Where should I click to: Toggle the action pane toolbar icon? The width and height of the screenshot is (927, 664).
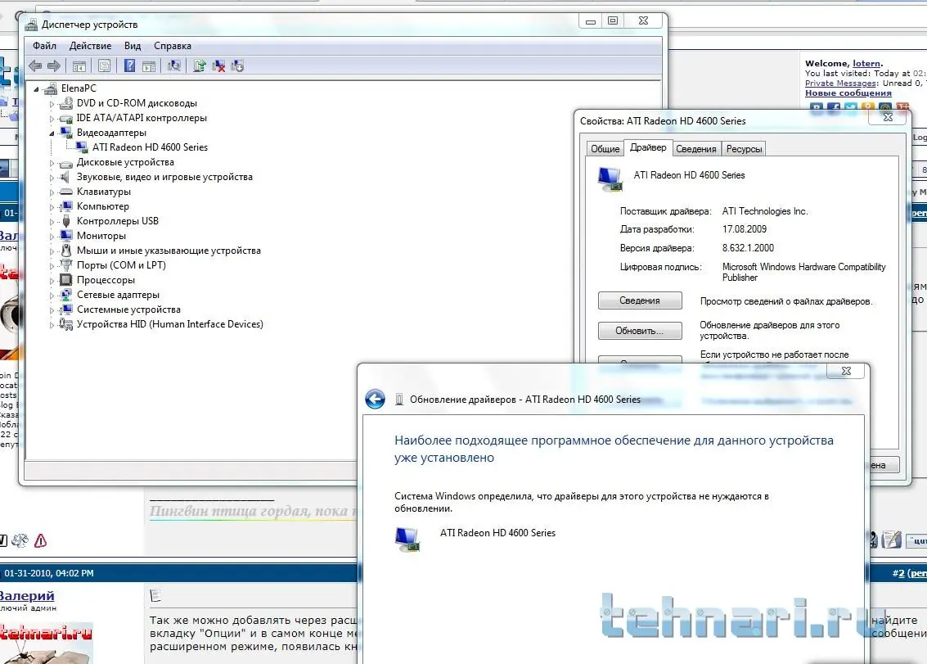coord(149,66)
